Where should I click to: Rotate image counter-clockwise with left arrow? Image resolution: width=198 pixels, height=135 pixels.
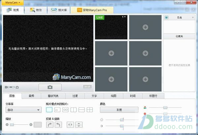click(58, 125)
